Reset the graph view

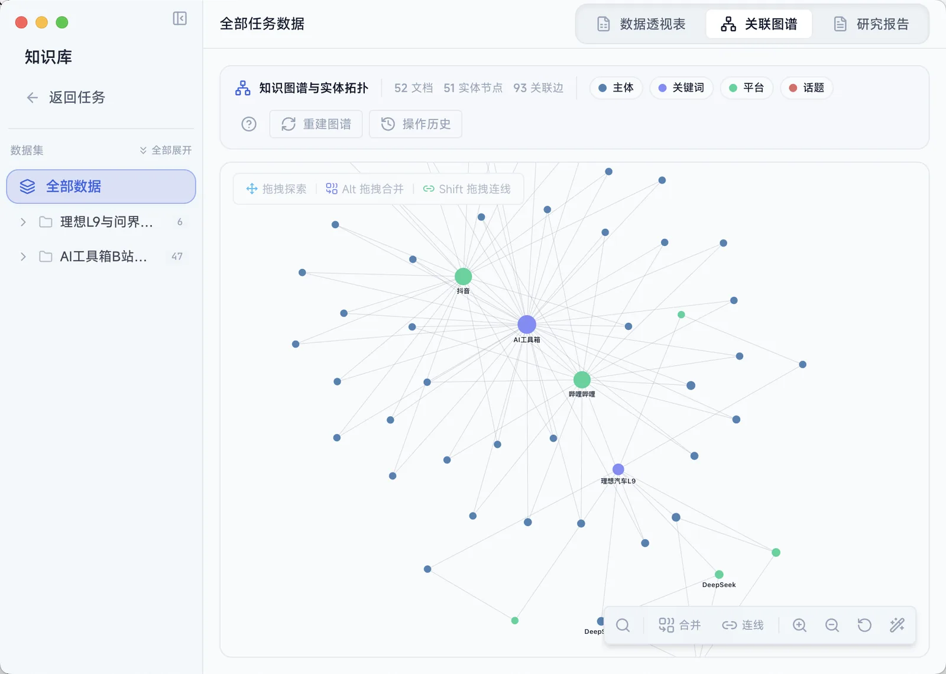[x=864, y=625]
